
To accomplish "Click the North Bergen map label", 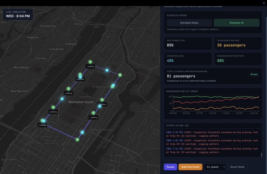I will 22,67.
